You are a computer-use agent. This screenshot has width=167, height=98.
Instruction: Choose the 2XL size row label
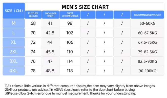point(14,52)
